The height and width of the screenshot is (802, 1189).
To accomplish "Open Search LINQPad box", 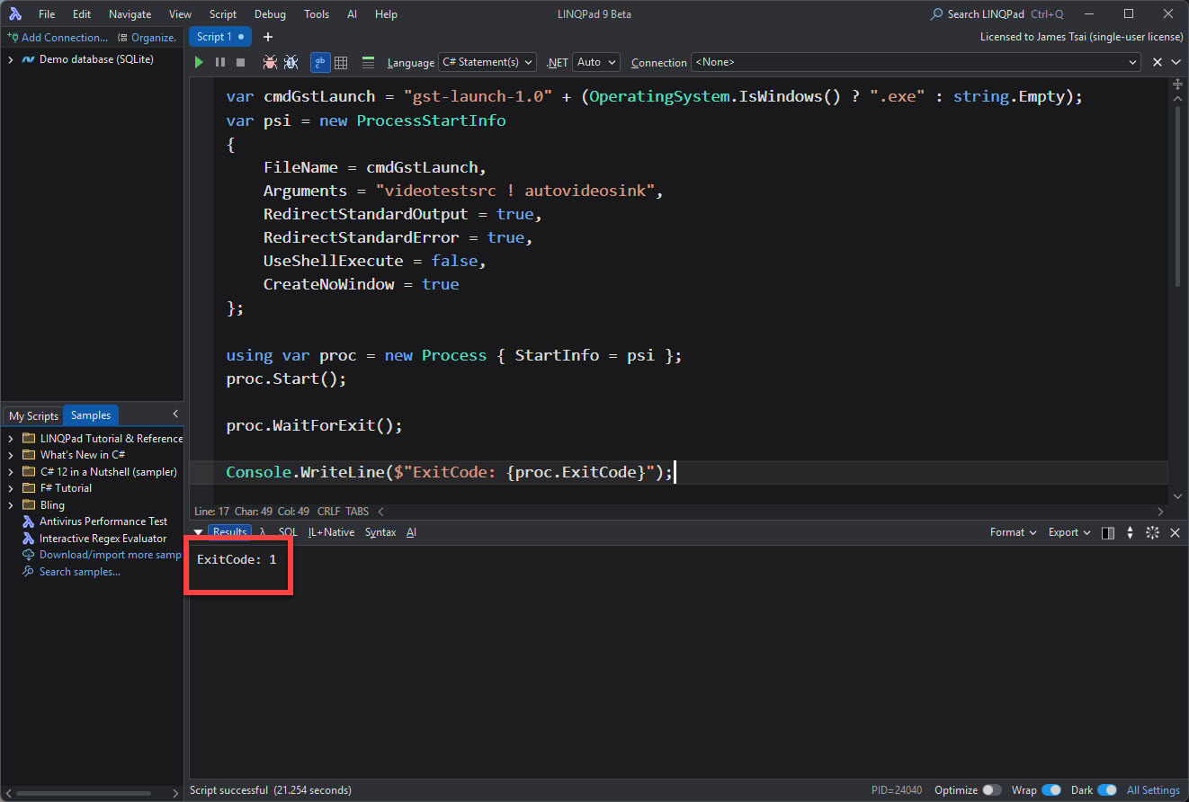I will tap(997, 14).
